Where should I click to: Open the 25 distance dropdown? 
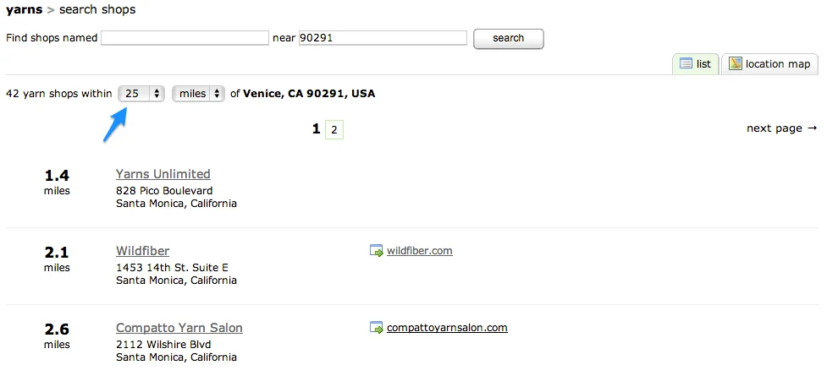point(141,94)
